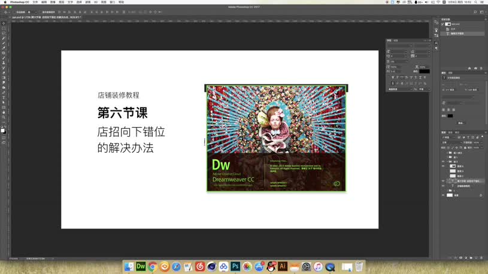Open Dreamweaver from the Dock
The width and height of the screenshot is (488, 274).
(x=141, y=266)
